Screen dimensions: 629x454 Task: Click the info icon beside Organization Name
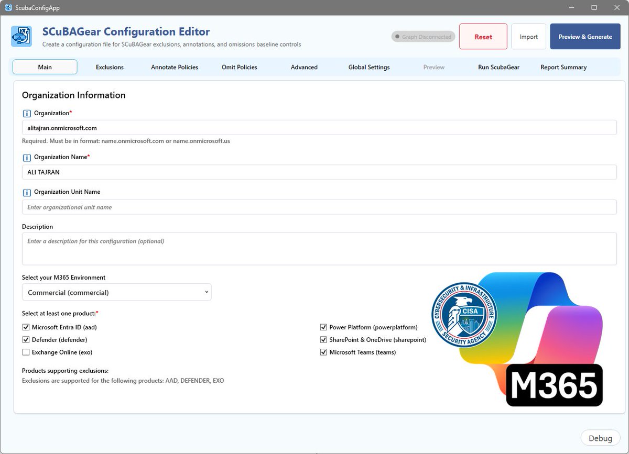[26, 157]
